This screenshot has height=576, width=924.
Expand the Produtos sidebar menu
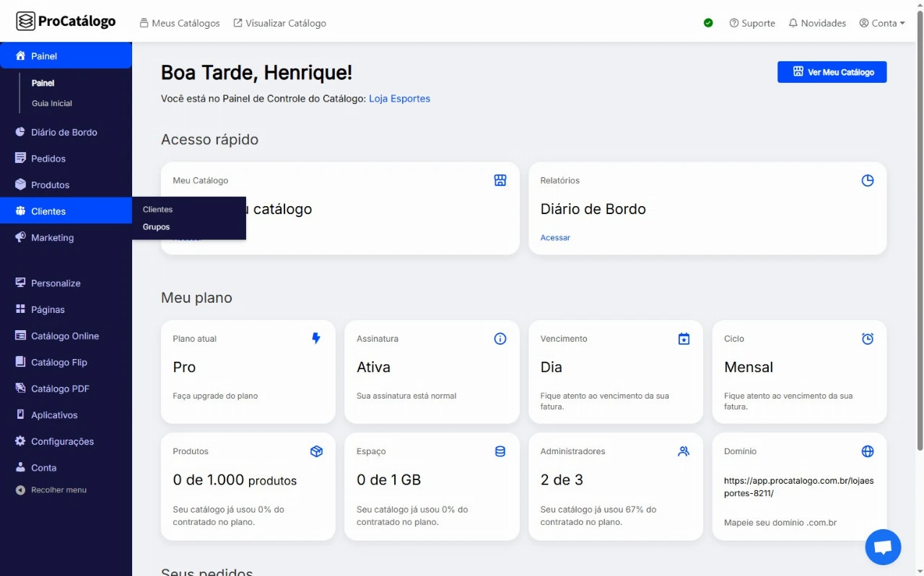tap(50, 185)
